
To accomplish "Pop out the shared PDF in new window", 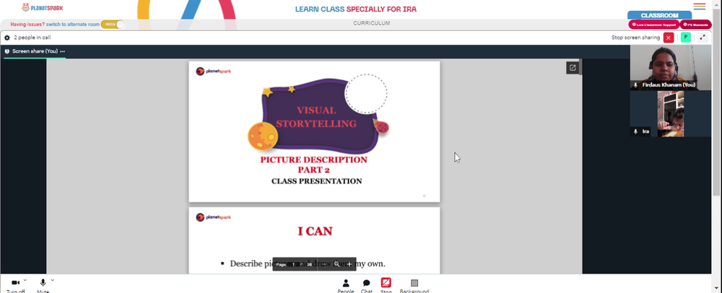I will [x=573, y=68].
